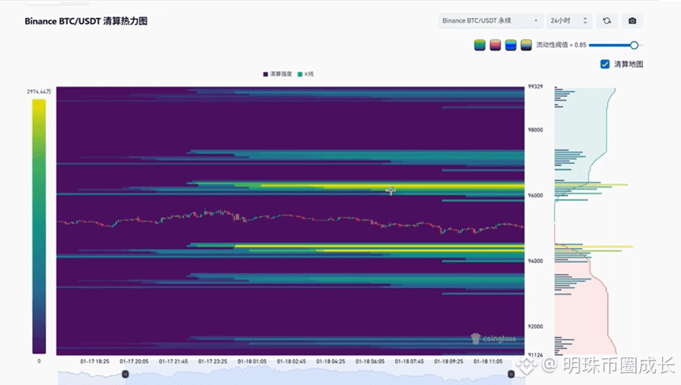The image size is (681, 385).
Task: Click the 01-18 11:05 time axis label
Action: tap(488, 361)
